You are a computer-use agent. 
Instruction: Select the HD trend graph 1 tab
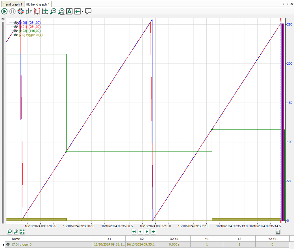[x=38, y=4]
